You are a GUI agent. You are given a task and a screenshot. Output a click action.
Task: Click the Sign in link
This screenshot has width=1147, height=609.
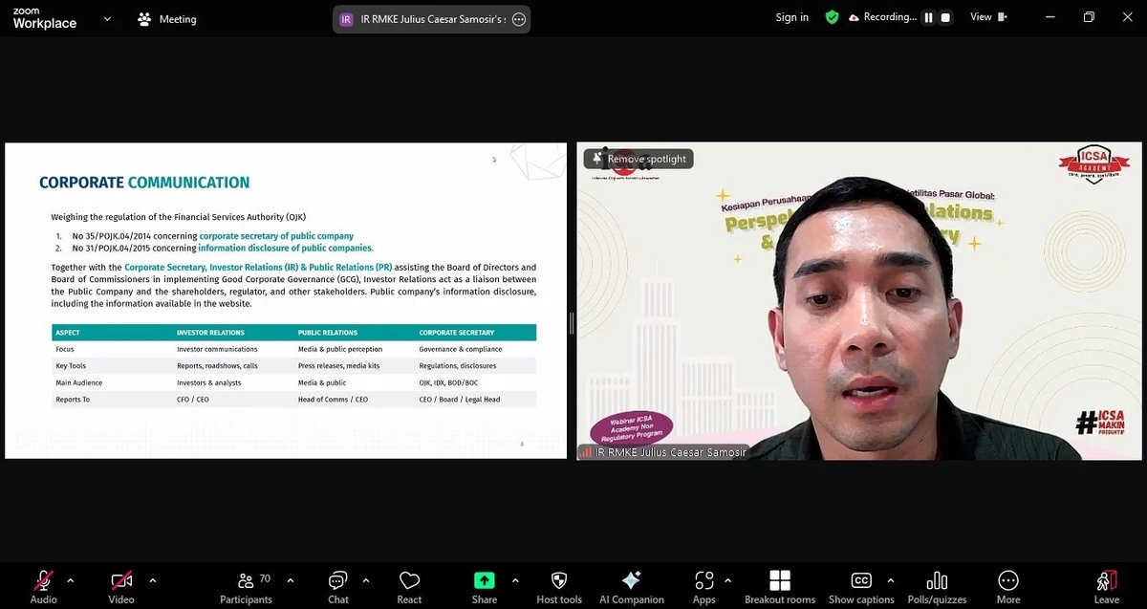coord(791,16)
